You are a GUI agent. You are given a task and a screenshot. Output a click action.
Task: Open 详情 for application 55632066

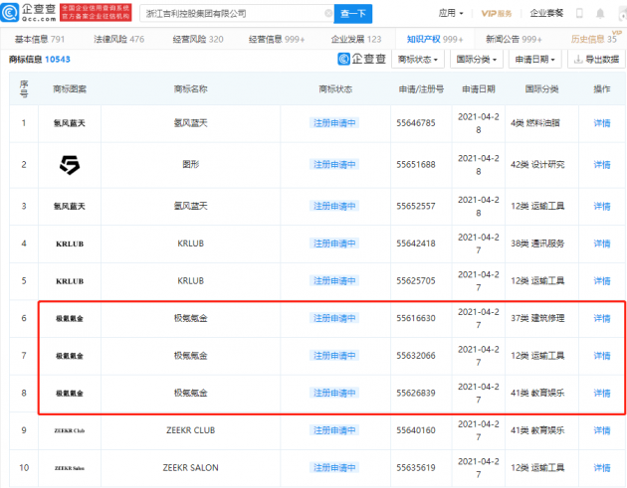coord(601,356)
